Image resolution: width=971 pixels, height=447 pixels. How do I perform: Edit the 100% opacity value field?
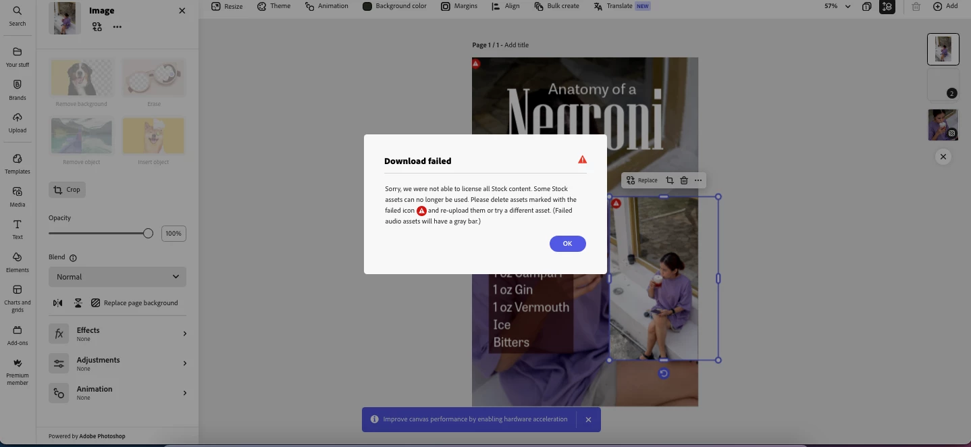pyautogui.click(x=174, y=234)
